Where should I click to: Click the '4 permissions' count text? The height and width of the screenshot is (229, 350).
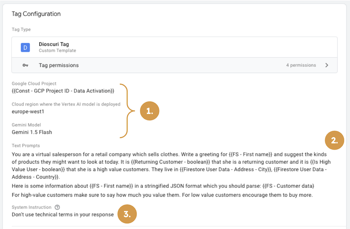[x=301, y=65]
